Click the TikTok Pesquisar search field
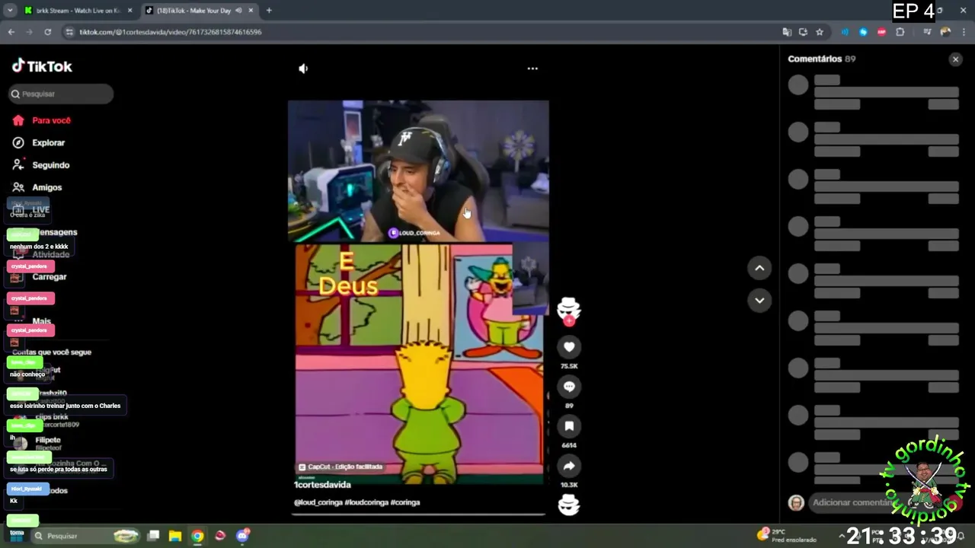This screenshot has height=548, width=975. tap(61, 94)
